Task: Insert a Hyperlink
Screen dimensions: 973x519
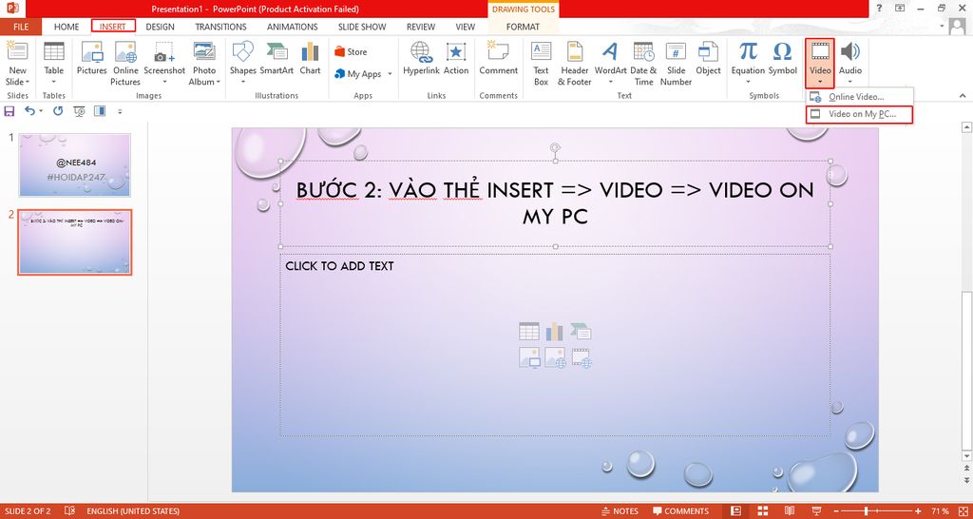Action: (421, 59)
